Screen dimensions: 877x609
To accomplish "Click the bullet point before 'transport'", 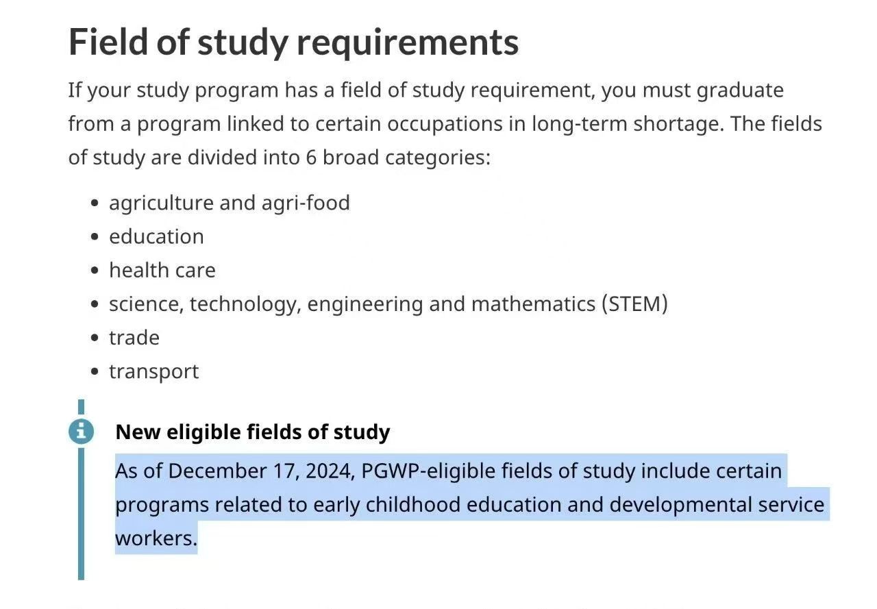I will [x=95, y=372].
